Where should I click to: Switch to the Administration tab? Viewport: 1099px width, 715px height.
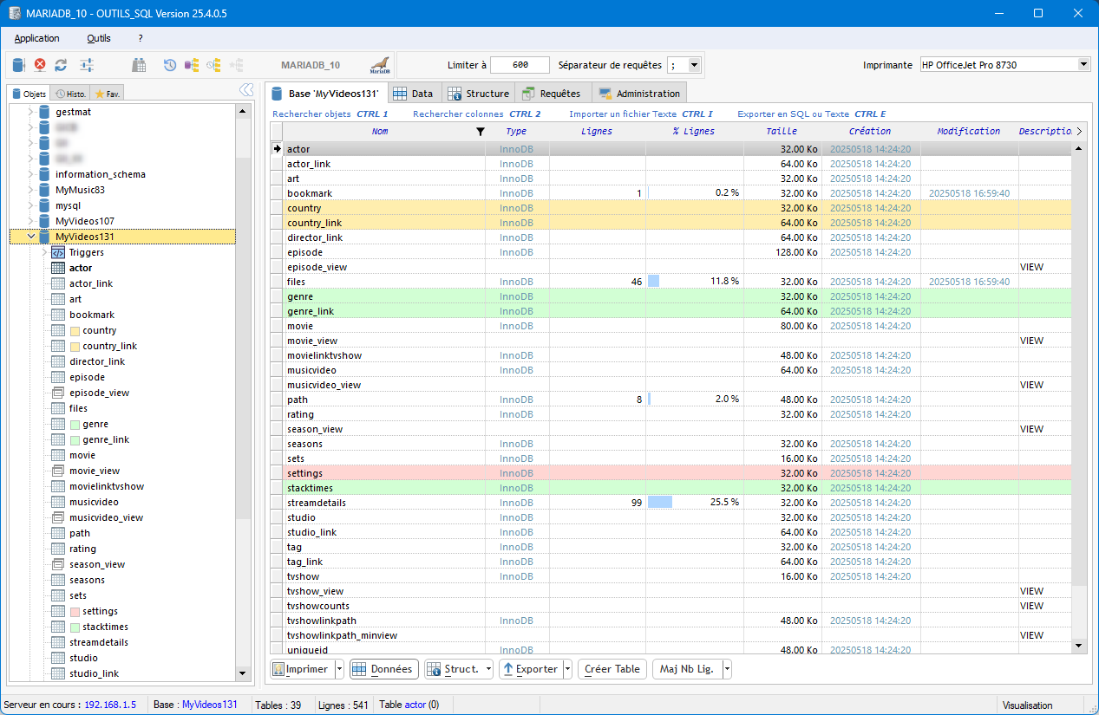[x=639, y=94]
